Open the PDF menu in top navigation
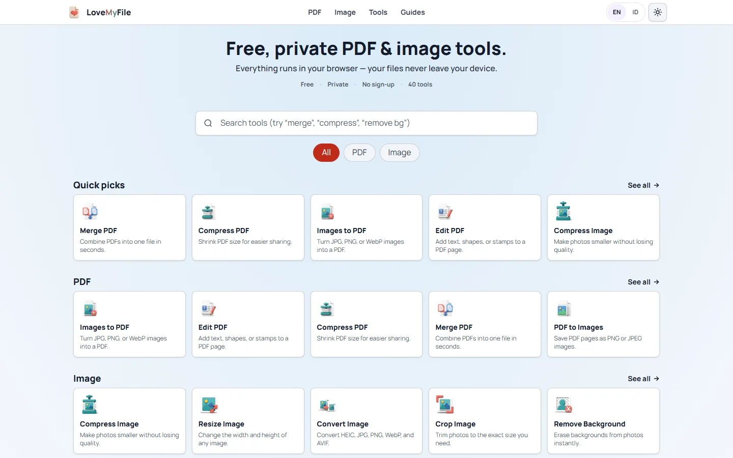This screenshot has width=733, height=458. click(315, 12)
